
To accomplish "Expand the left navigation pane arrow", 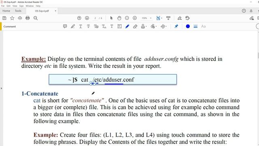I will (2, 88).
